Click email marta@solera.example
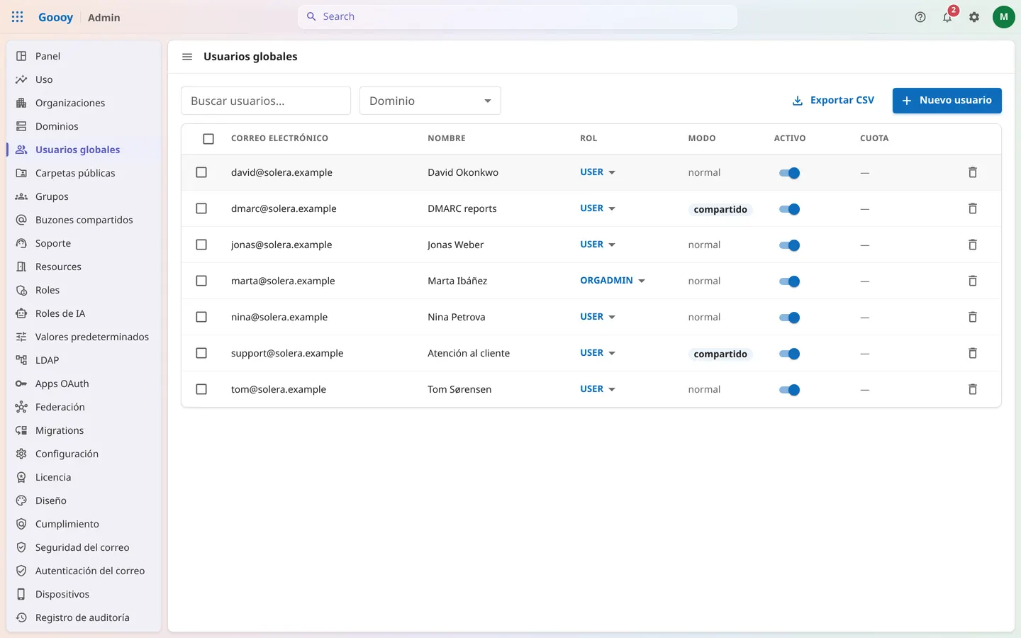The image size is (1021, 638). 283,281
